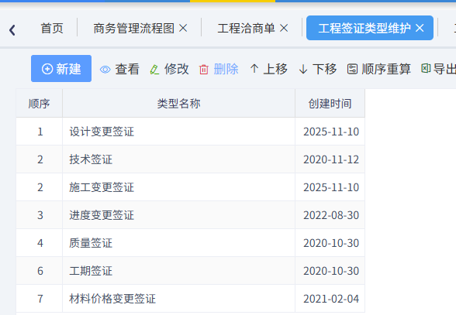Close the 工程签证类型维护 tab
This screenshot has height=315, width=456.
pyautogui.click(x=420, y=28)
